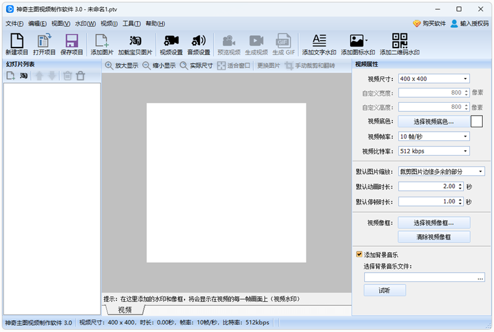Open a project with 打开项目 icon
The height and width of the screenshot is (332, 494).
point(44,45)
